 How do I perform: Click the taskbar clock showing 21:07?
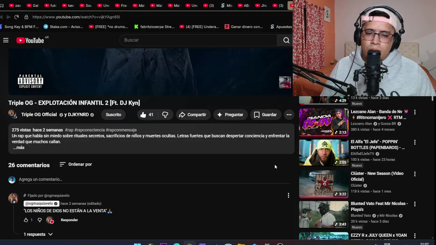pos(424,244)
